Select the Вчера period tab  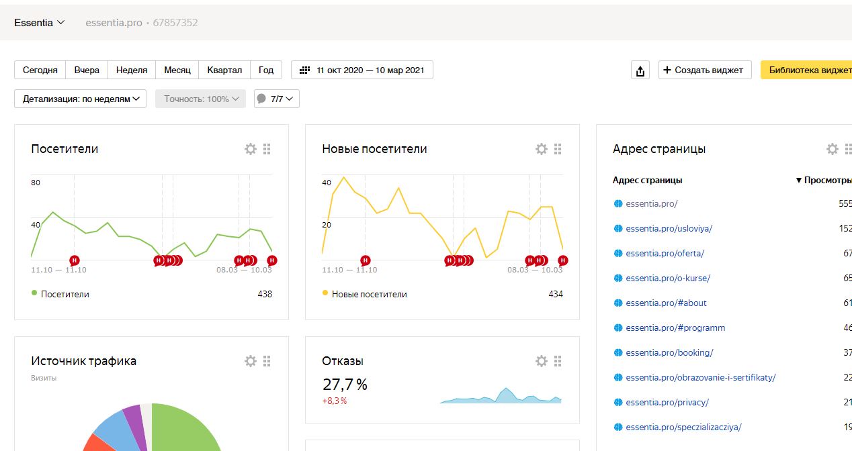coord(87,70)
